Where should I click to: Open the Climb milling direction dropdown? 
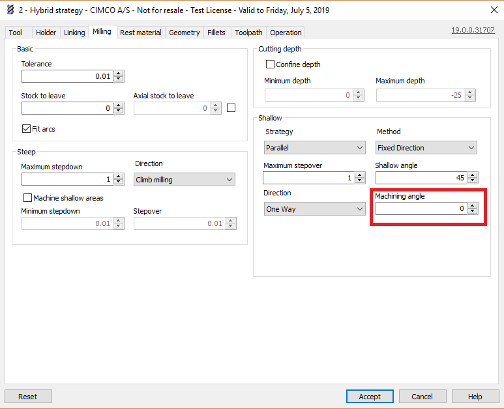[x=184, y=180]
